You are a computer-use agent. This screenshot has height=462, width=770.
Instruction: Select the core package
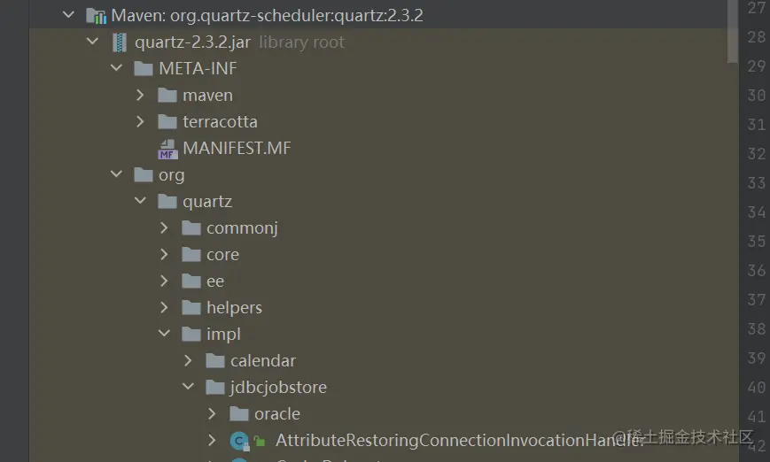click(222, 255)
